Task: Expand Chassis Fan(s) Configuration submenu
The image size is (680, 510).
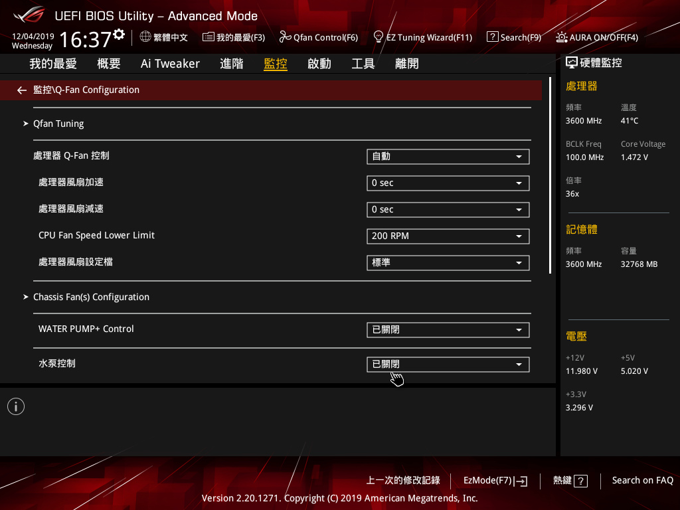Action: click(x=91, y=297)
